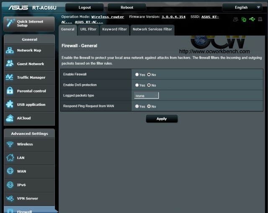The width and height of the screenshot is (268, 213).
Task: Open the Logged packets type dropdown
Action: pyautogui.click(x=146, y=95)
